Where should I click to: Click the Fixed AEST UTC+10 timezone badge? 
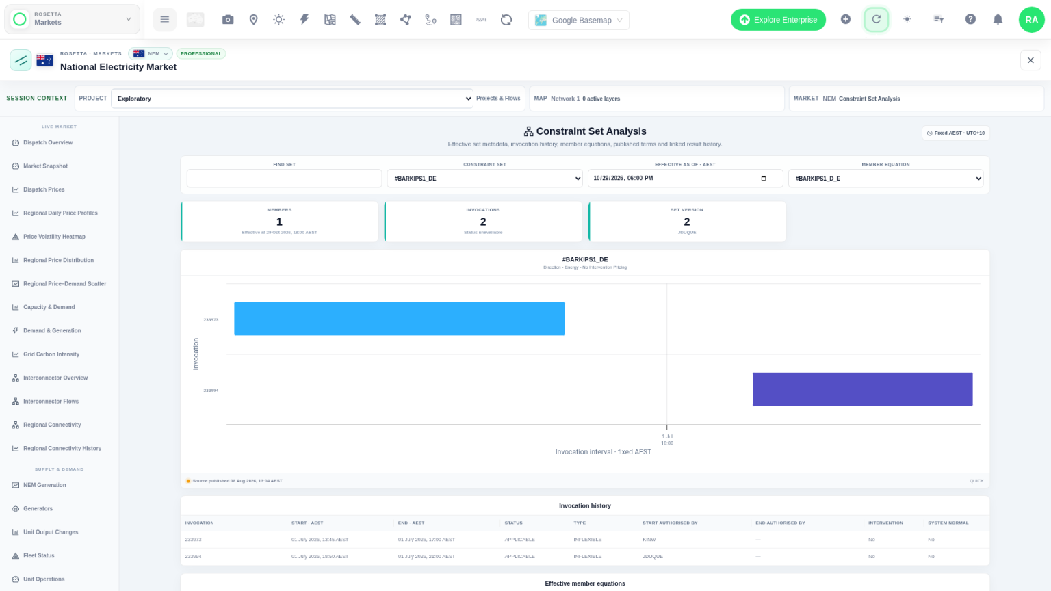[x=956, y=133]
